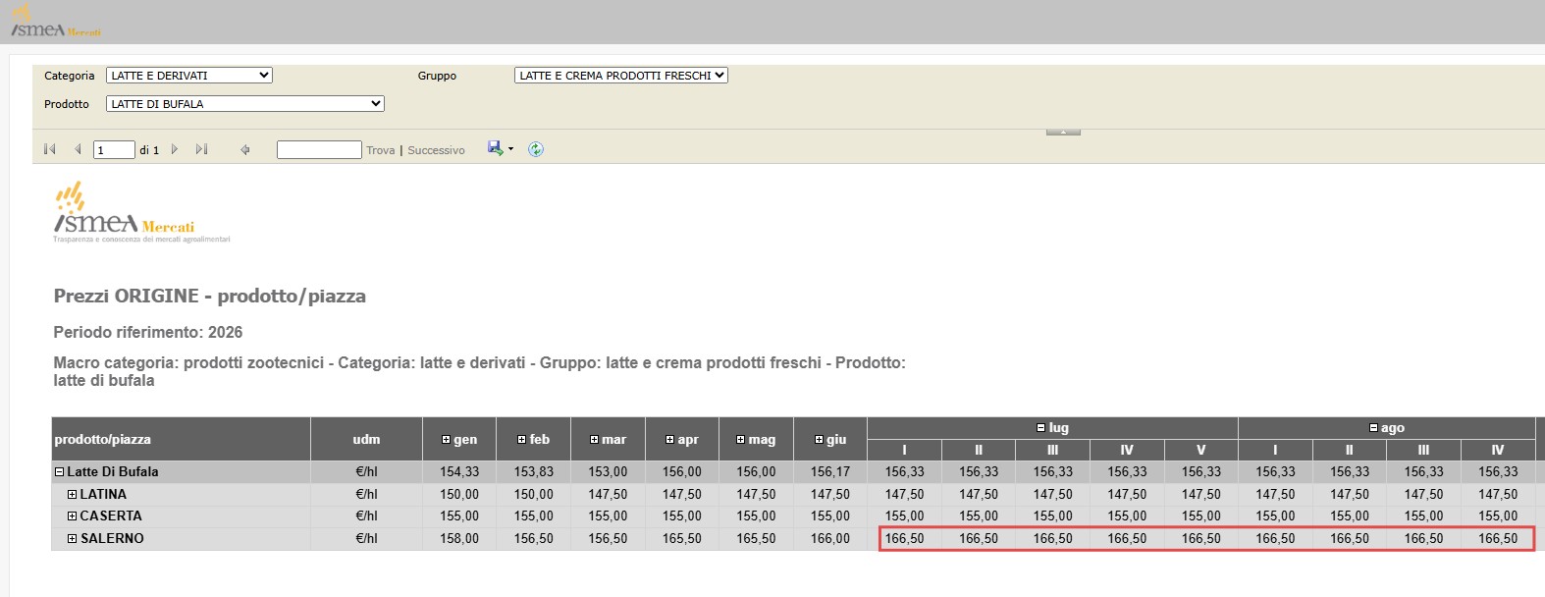Open the export save icon menu

pos(501,148)
